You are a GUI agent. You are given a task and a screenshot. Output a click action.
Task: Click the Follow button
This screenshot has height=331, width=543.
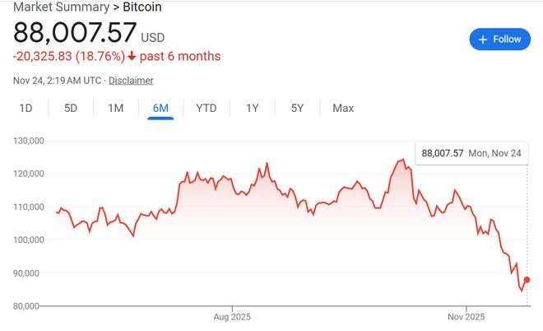coord(500,39)
